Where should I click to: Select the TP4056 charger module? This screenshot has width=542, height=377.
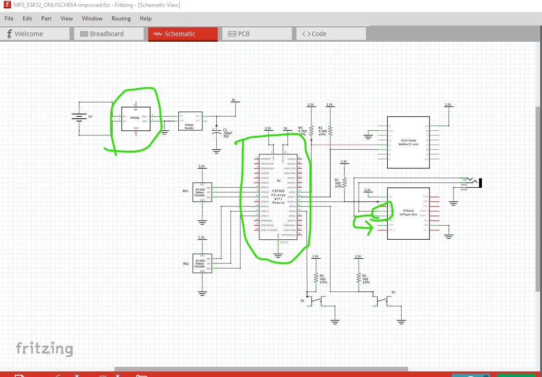[136, 119]
